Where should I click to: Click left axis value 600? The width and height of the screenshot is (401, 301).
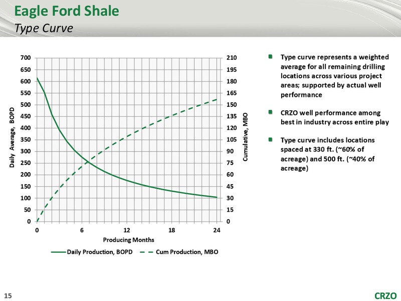26,81
